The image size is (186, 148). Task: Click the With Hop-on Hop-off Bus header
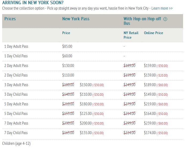[142, 21]
